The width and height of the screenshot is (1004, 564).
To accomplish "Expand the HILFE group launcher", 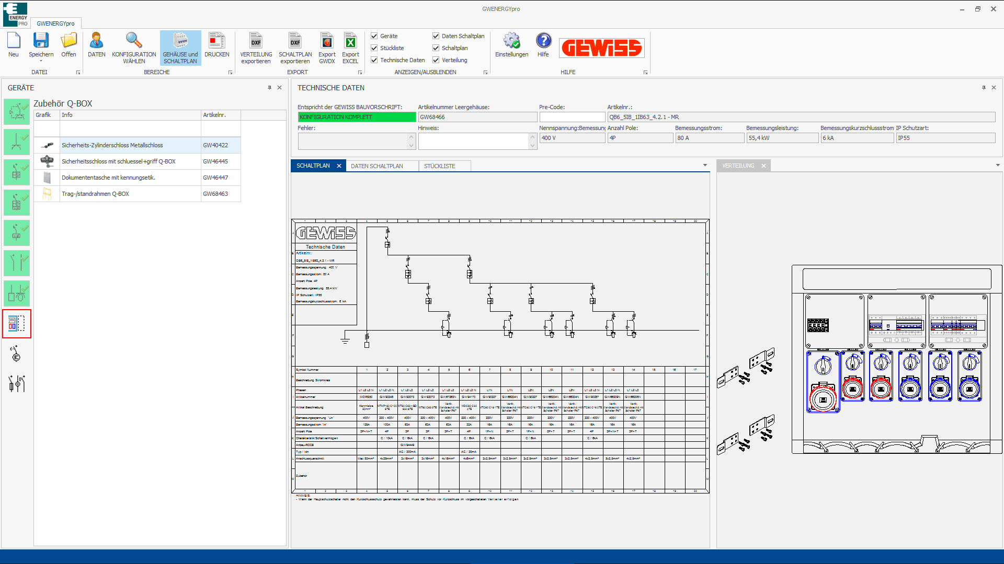I will point(645,73).
